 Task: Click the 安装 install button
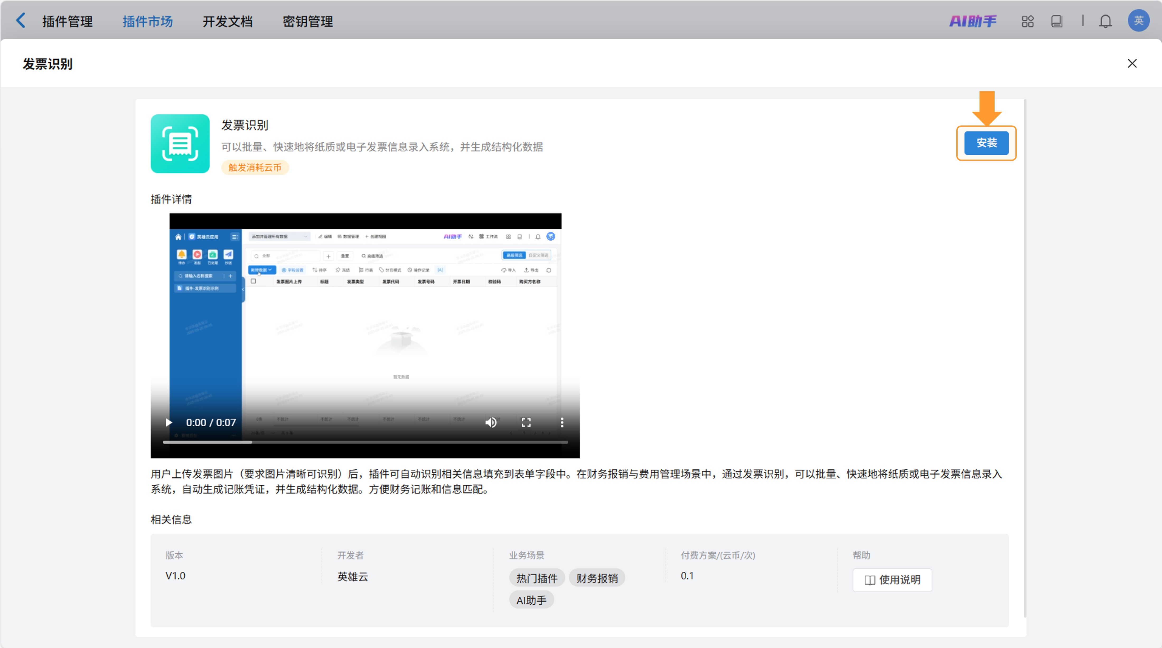click(x=986, y=143)
